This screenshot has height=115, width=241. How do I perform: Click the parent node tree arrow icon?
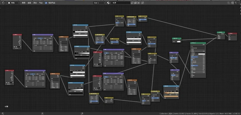(x=228, y=3)
